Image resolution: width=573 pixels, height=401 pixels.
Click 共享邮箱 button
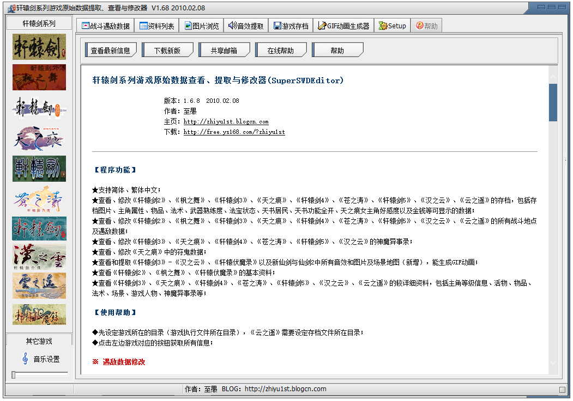224,50
